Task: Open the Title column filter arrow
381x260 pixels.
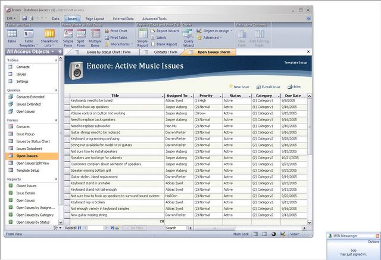Action: (x=163, y=96)
